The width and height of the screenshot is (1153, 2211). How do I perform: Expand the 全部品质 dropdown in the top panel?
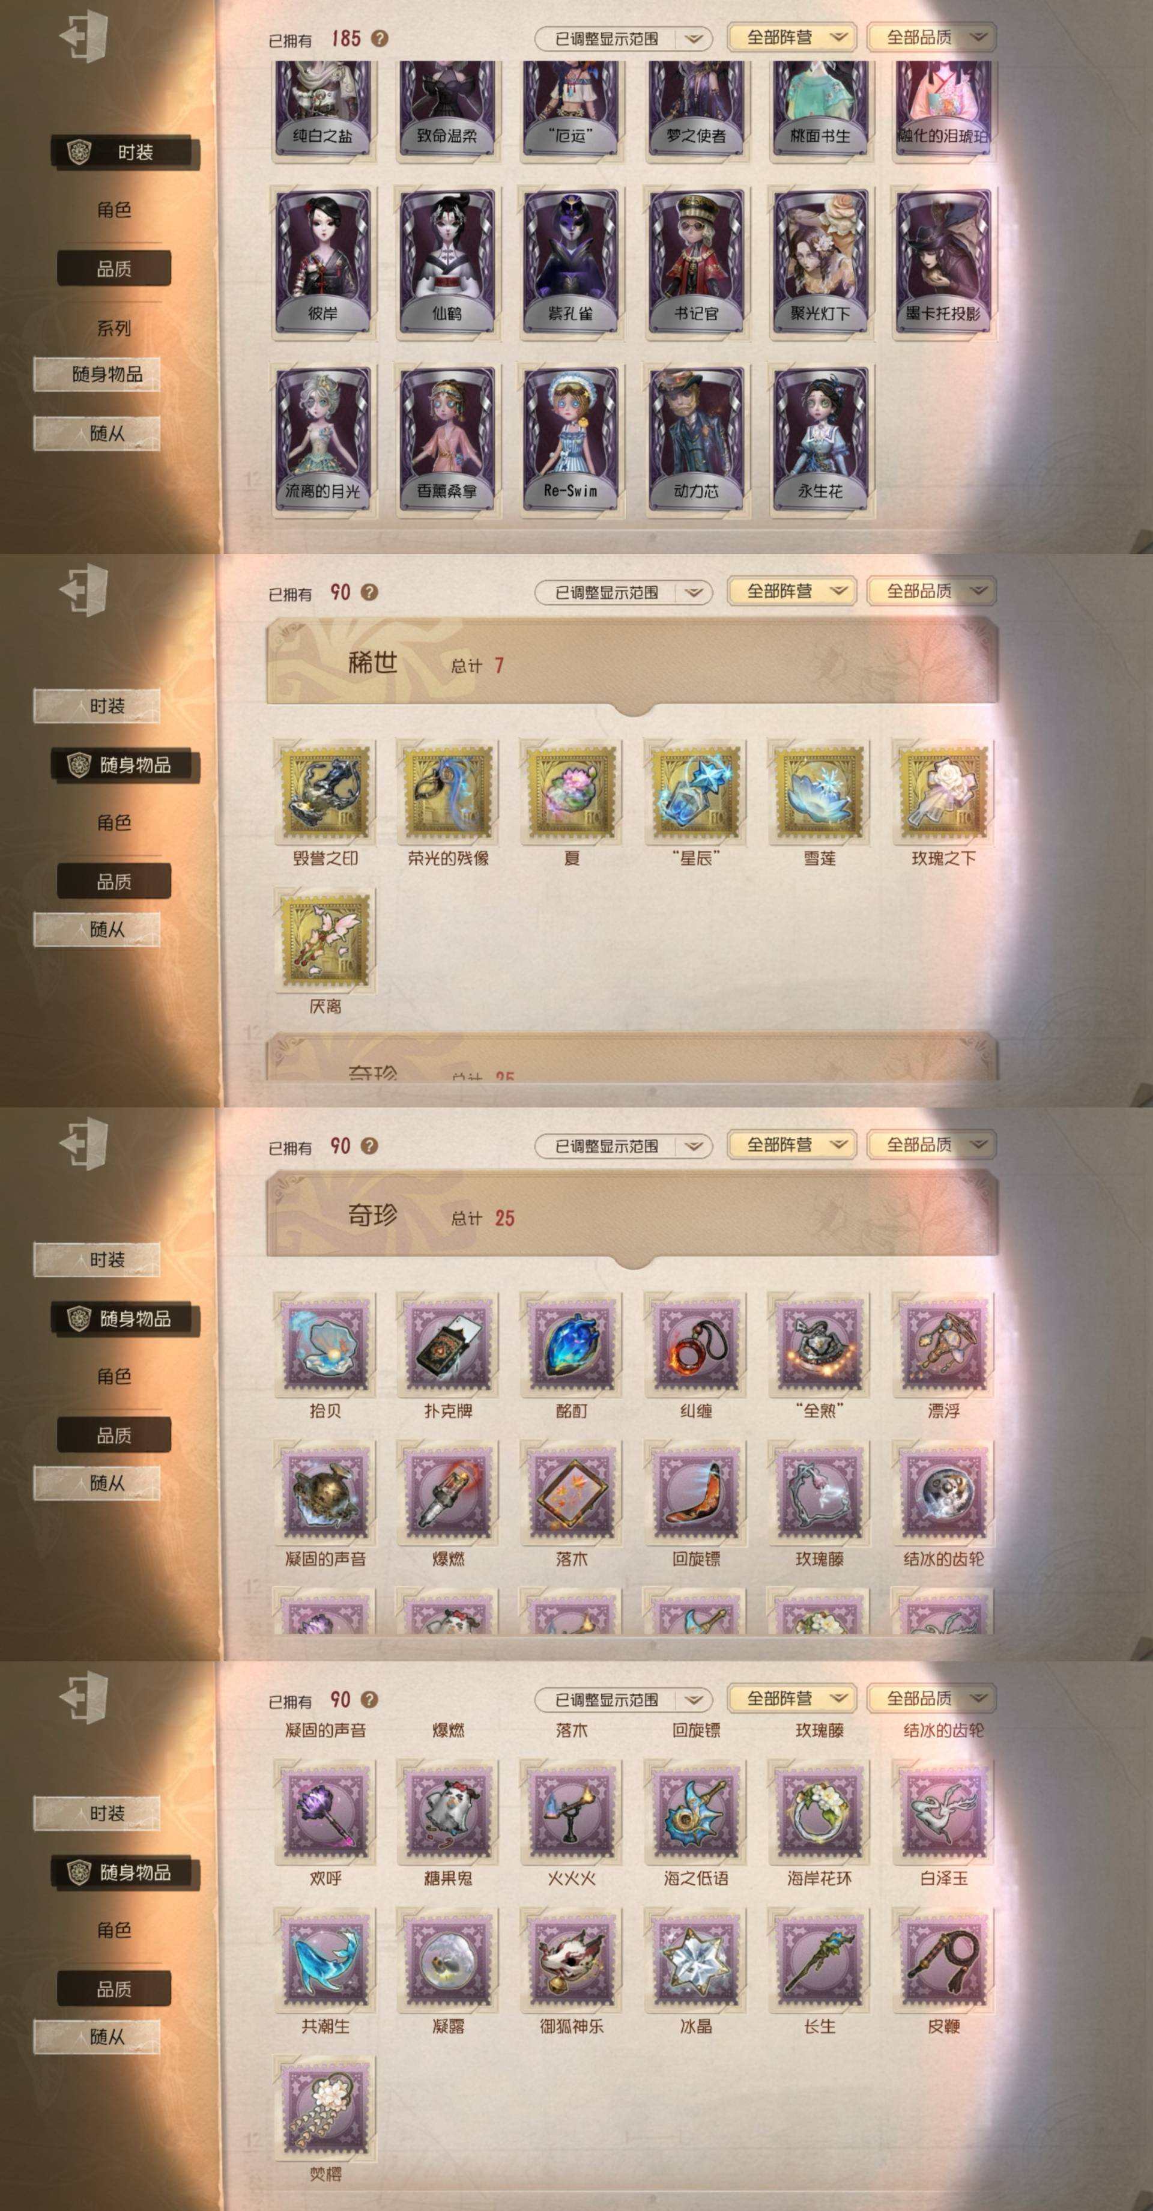931,37
